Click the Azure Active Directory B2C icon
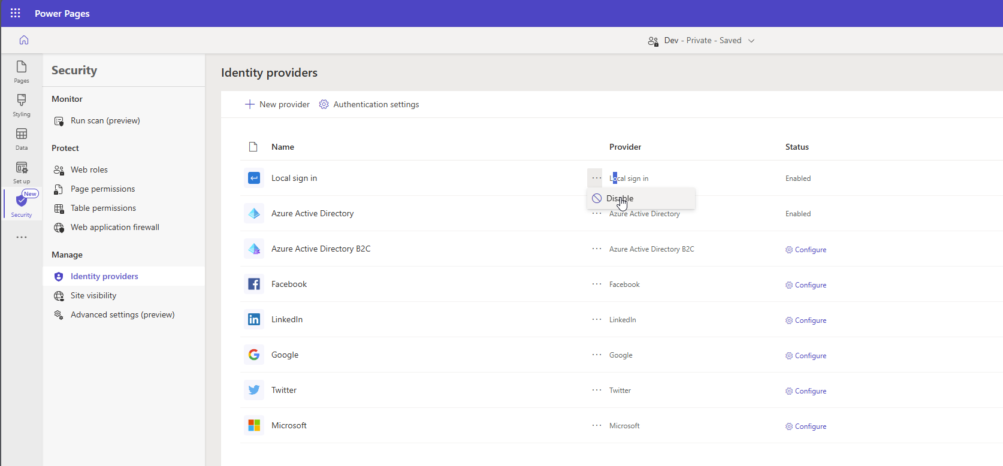1003x466 pixels. [254, 249]
